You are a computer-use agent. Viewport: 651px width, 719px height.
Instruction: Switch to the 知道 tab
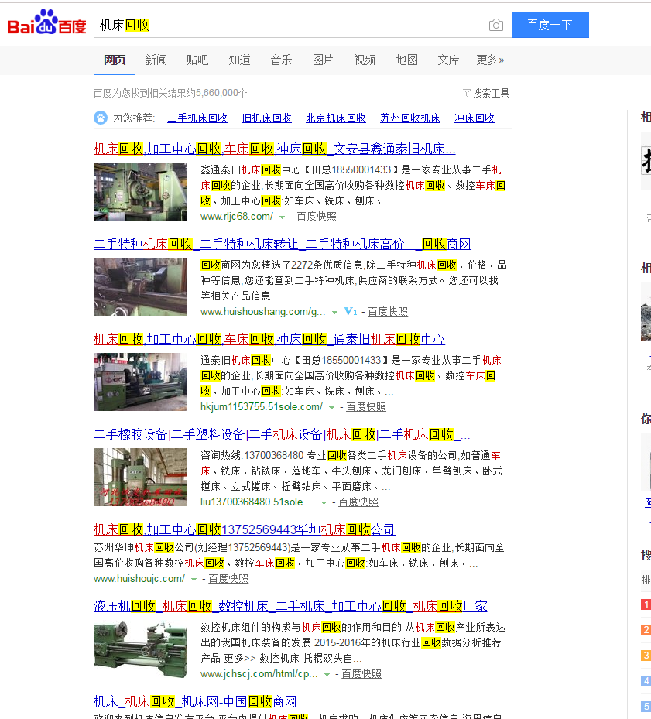(239, 60)
